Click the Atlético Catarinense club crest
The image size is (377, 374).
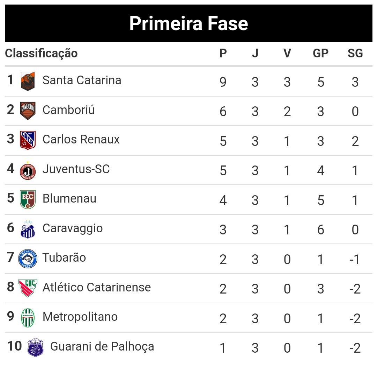click(x=28, y=288)
